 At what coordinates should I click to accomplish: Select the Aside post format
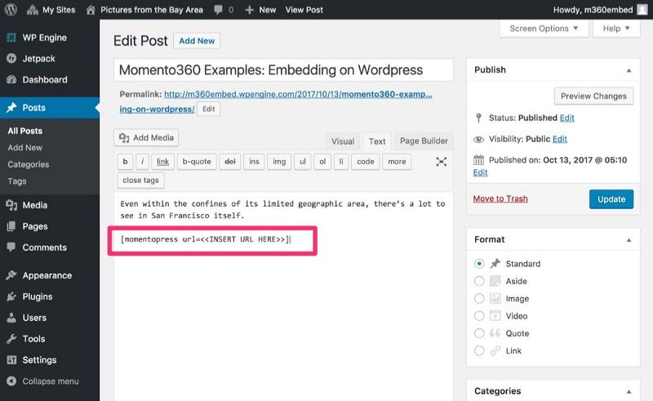click(x=479, y=281)
